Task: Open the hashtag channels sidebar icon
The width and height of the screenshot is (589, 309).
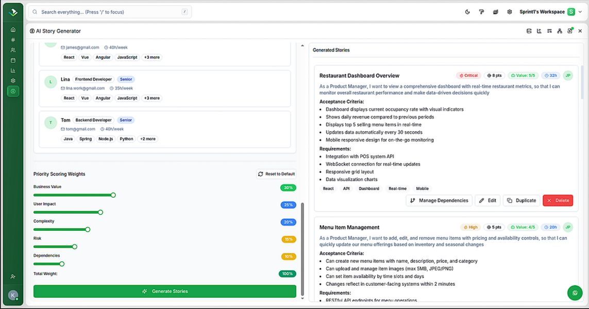Action: pyautogui.click(x=13, y=40)
